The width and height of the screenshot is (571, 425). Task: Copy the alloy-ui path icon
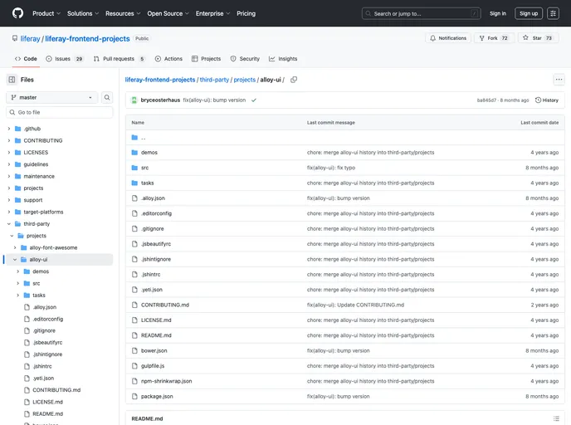pyautogui.click(x=294, y=80)
